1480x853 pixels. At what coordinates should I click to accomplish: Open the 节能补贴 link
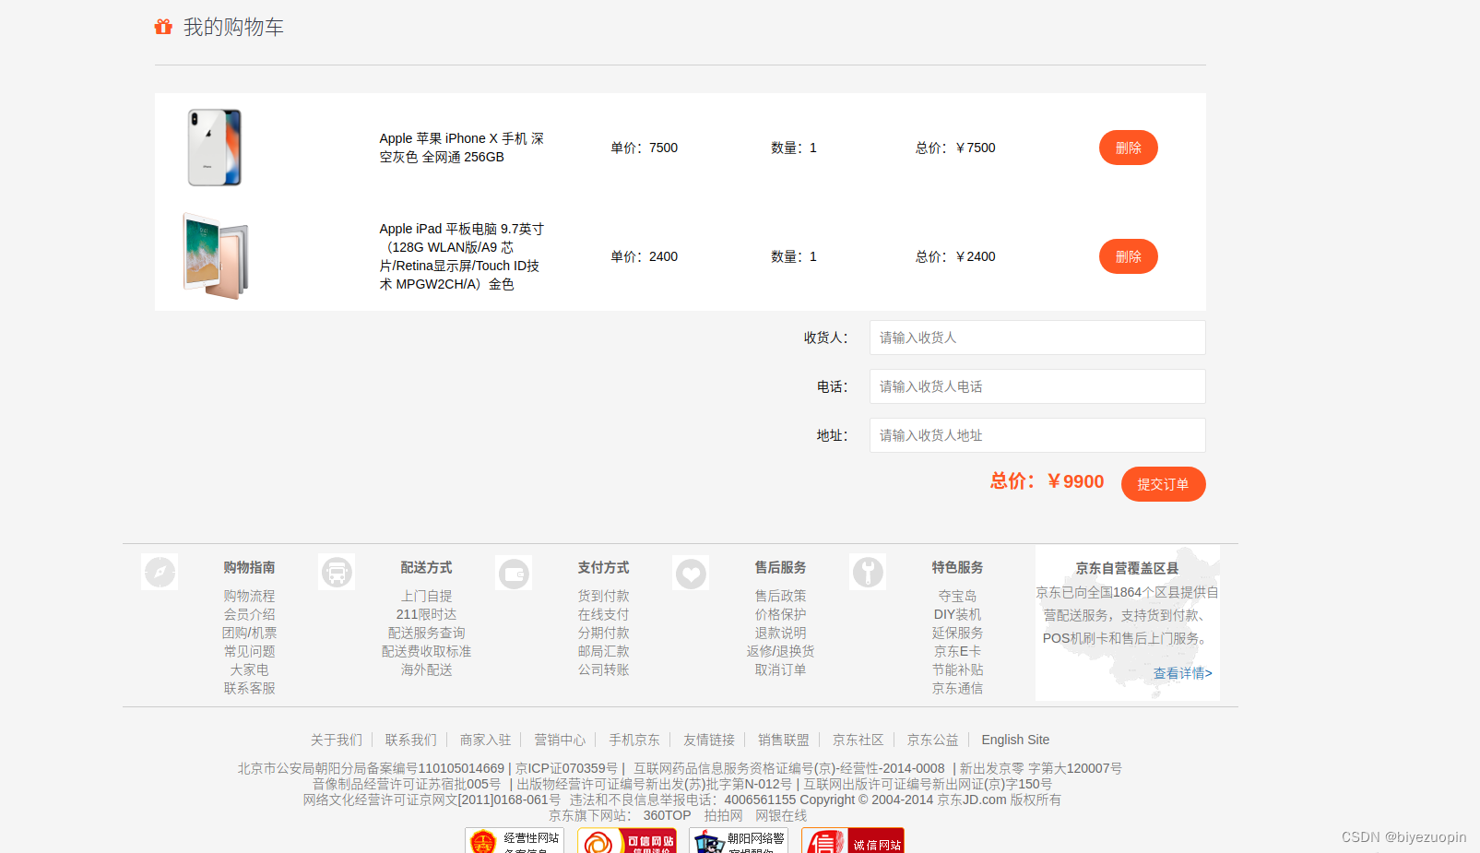(x=958, y=669)
